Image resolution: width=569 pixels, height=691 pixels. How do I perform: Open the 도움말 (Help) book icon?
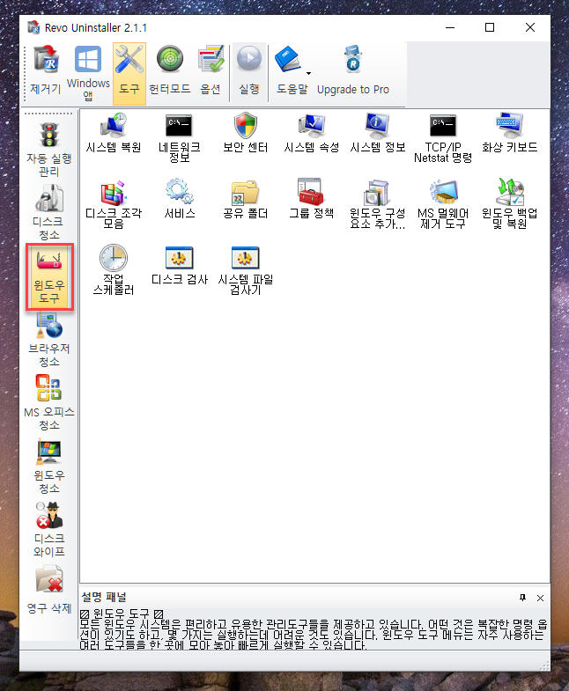(289, 60)
